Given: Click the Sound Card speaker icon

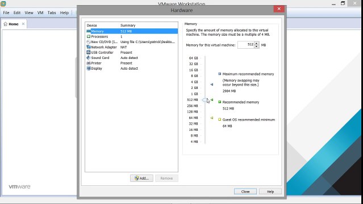Looking at the screenshot, I should pyautogui.click(x=89, y=58).
